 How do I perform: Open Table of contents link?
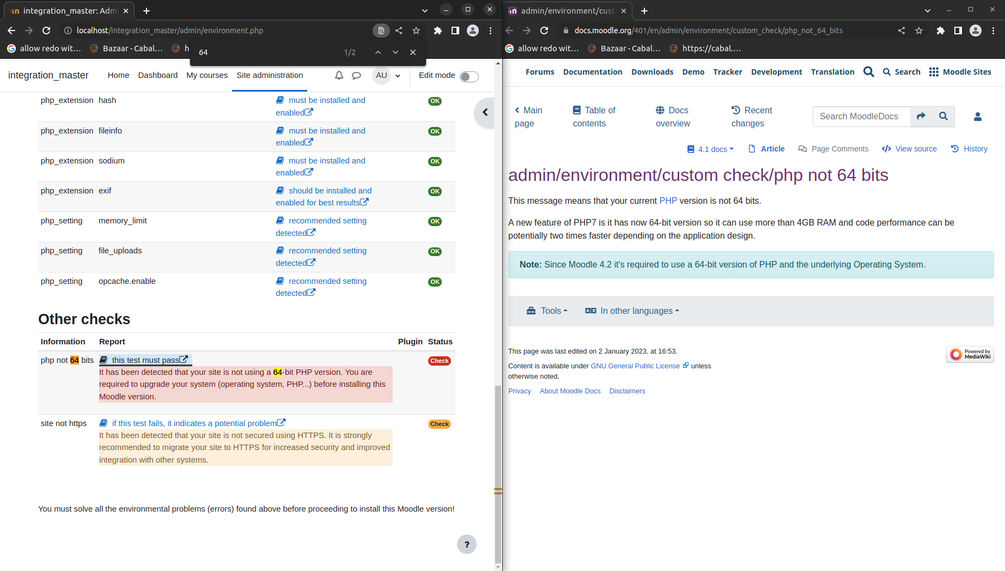click(x=594, y=117)
